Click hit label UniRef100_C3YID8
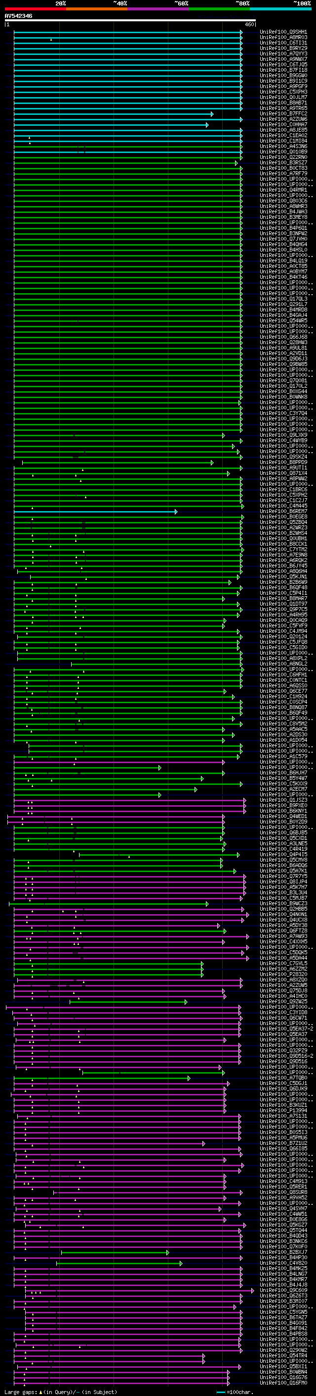 [283, 1013]
